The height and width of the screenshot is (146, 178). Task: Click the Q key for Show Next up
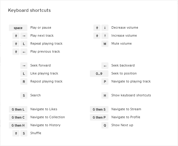point(105,125)
